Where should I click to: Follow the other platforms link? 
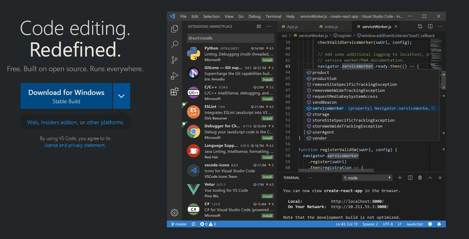click(x=105, y=122)
